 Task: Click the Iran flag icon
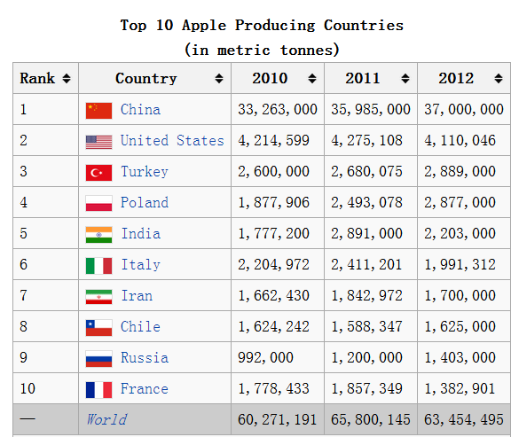98,297
